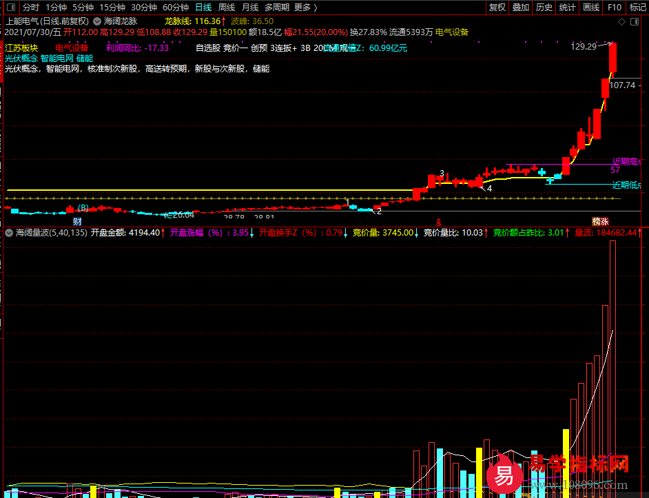This screenshot has width=649, height=498.
Task: Click the wave label 3 on chart
Action: coord(442,173)
